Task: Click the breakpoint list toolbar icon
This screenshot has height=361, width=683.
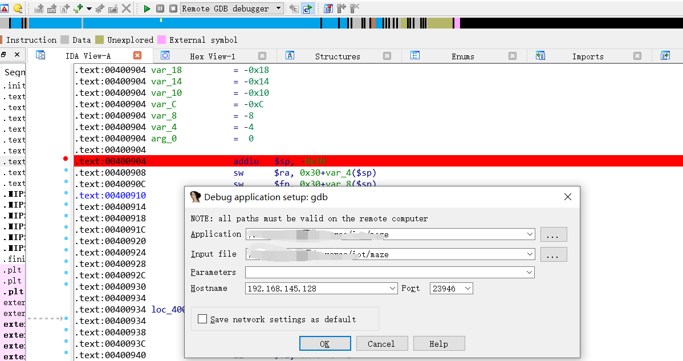Action: pos(328,9)
